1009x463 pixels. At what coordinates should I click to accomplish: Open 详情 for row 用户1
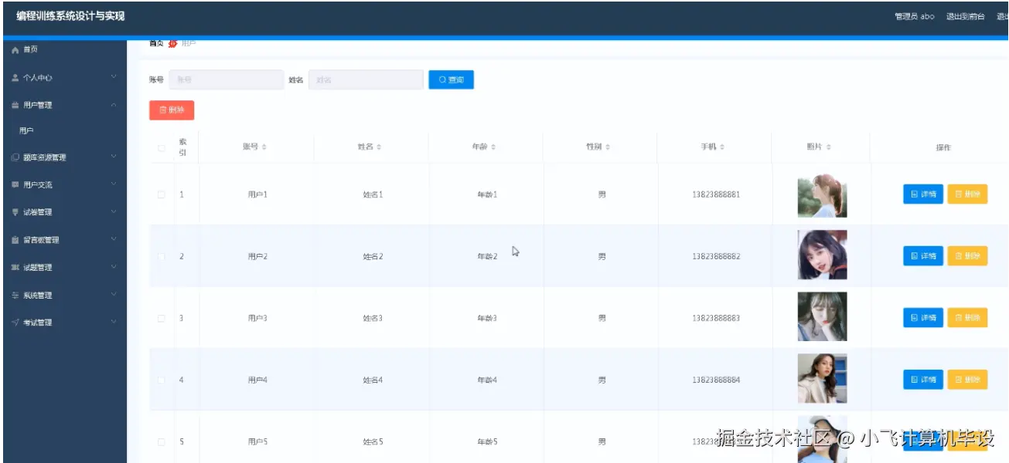tap(923, 194)
